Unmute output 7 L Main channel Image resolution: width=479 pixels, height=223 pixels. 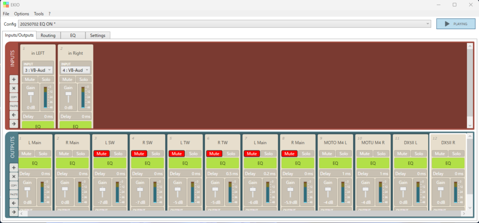[x=252, y=154]
